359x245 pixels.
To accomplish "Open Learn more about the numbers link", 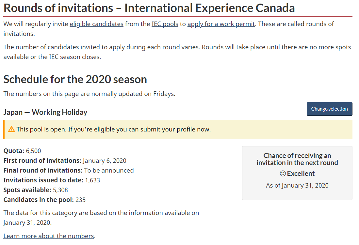I will [49, 236].
